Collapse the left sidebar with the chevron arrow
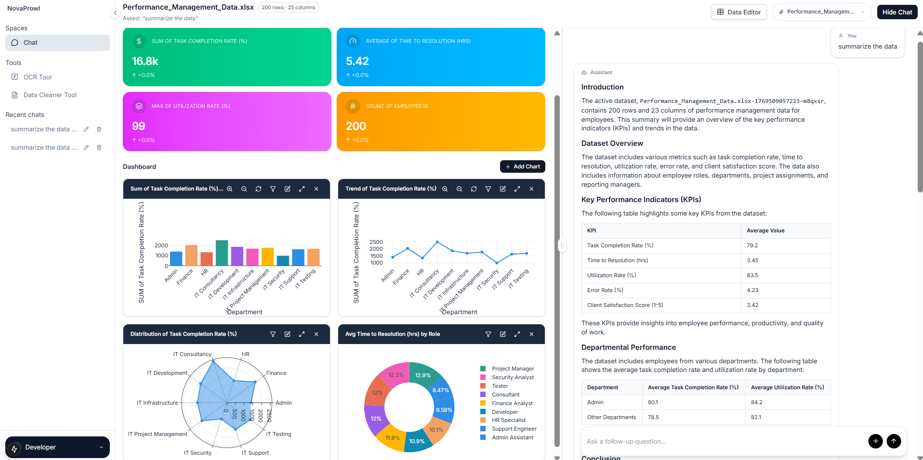Image resolution: width=923 pixels, height=460 pixels. [115, 13]
